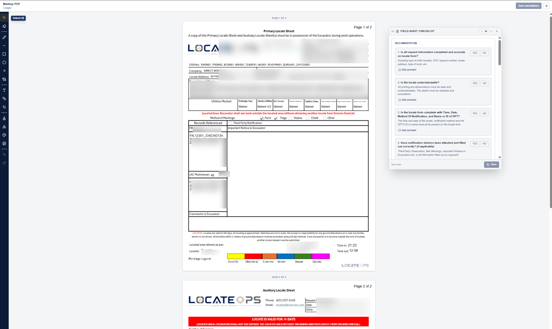Click the PAGE 2 OF 2 label
The height and width of the screenshot is (329, 552).
pyautogui.click(x=279, y=277)
